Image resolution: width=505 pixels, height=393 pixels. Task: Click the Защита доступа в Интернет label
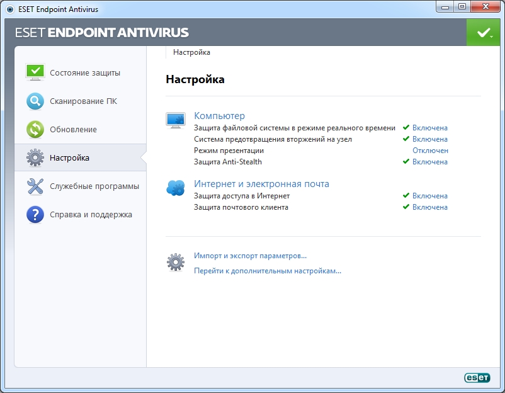[x=242, y=196]
